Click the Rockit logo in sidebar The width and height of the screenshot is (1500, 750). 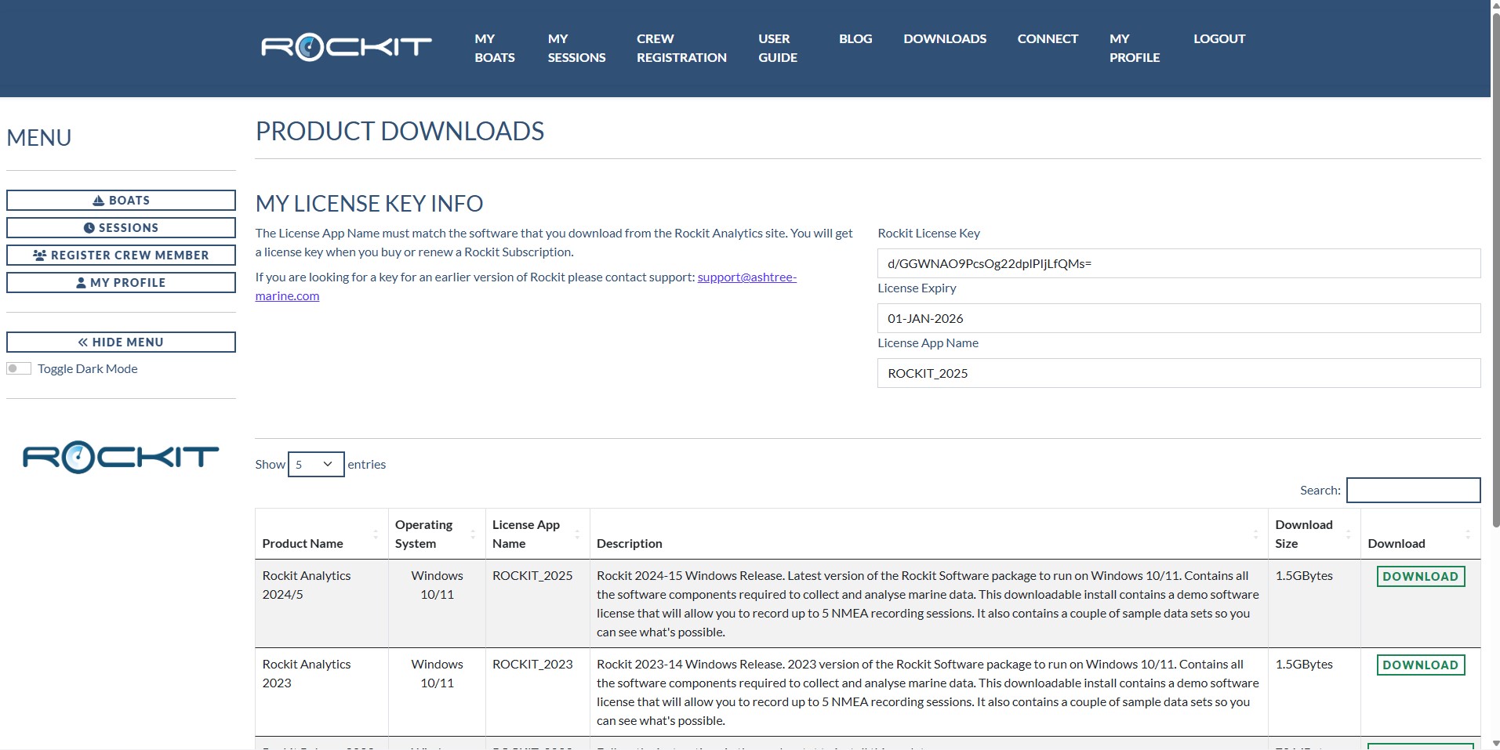(x=121, y=457)
